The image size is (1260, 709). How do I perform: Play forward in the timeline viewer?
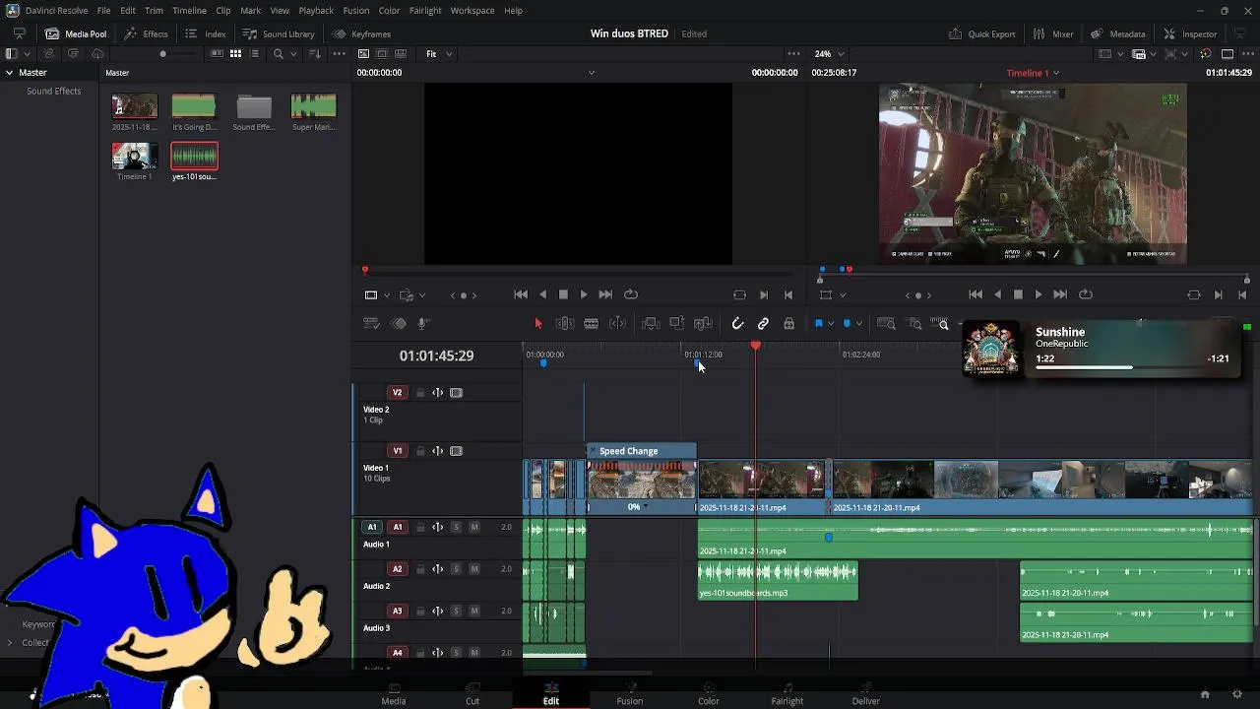coord(1039,294)
